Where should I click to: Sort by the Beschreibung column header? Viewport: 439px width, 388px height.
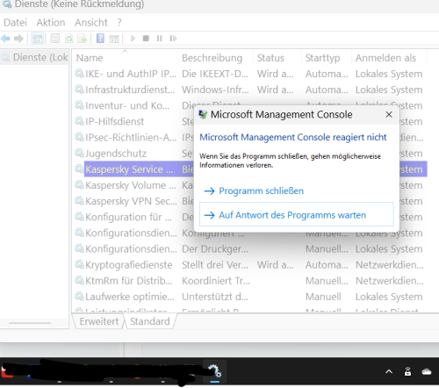(216, 58)
